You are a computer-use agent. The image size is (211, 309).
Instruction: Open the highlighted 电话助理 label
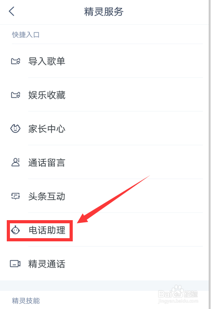pyautogui.click(x=47, y=230)
